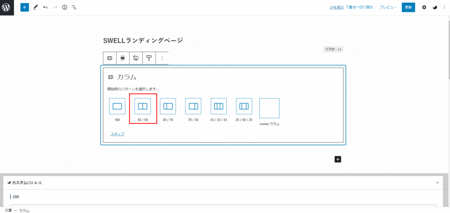Click the device display toolbar icon
The image size is (450, 213).
(x=136, y=58)
